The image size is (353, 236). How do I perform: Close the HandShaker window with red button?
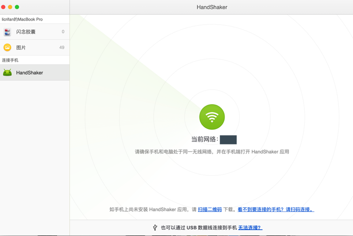coord(3,7)
